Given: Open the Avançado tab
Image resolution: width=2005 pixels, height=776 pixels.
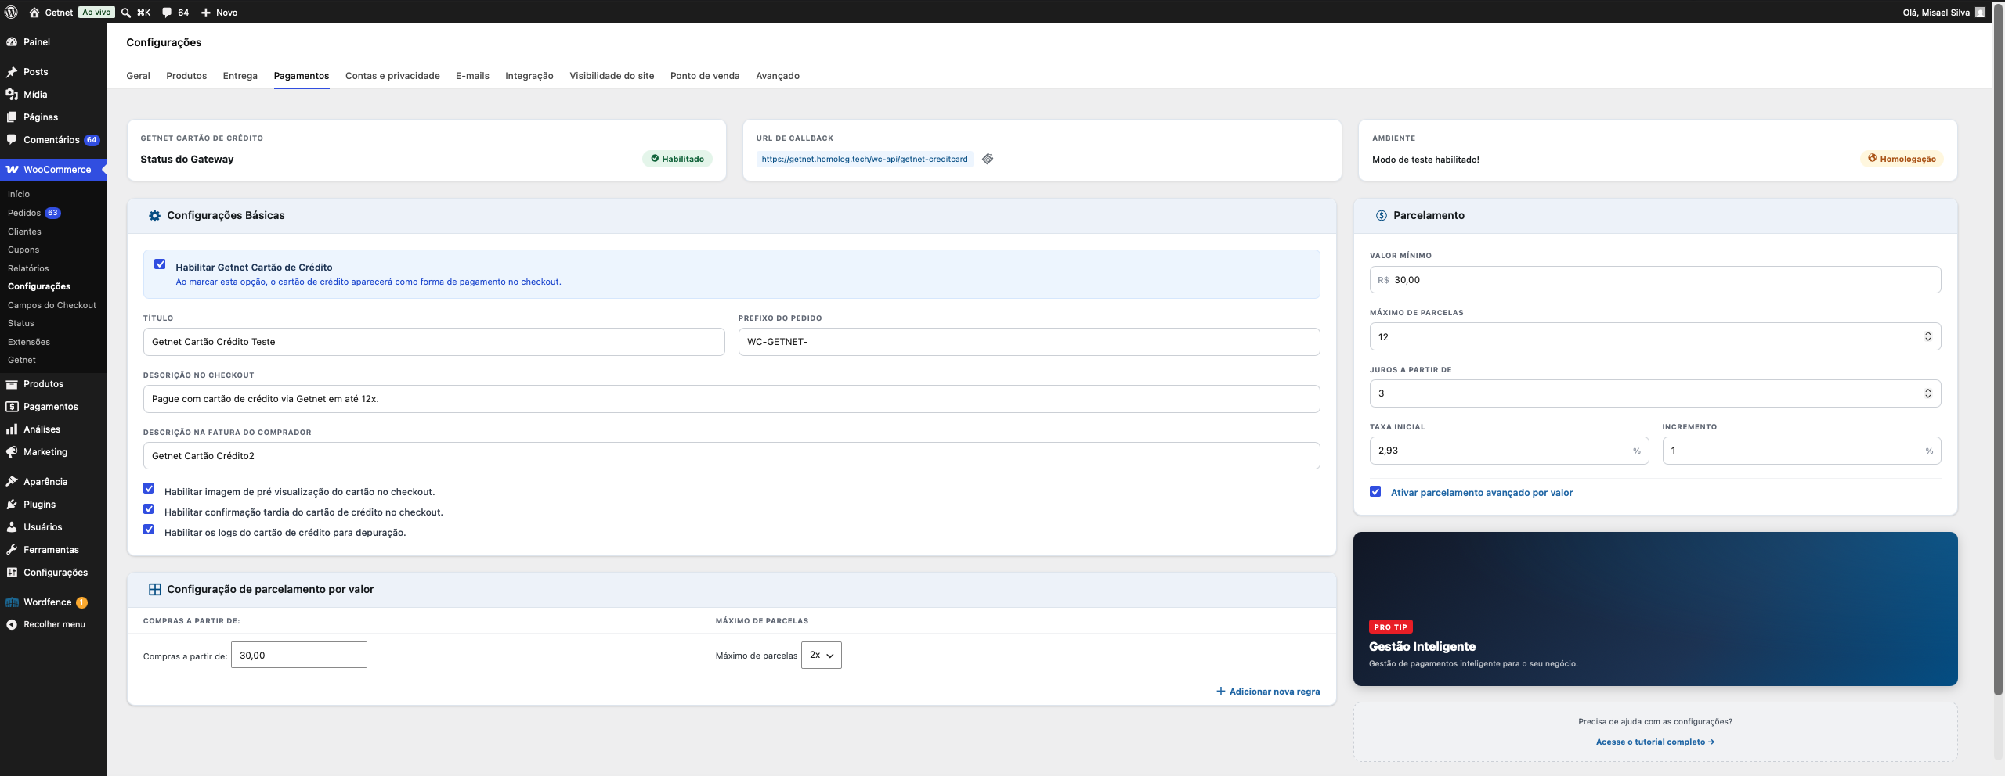Looking at the screenshot, I should pyautogui.click(x=778, y=76).
